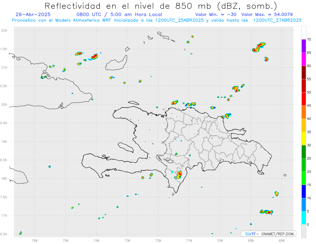Screen dimensions: 316x244
Task: Click the '72W' longitude label
Action: click(158, 240)
